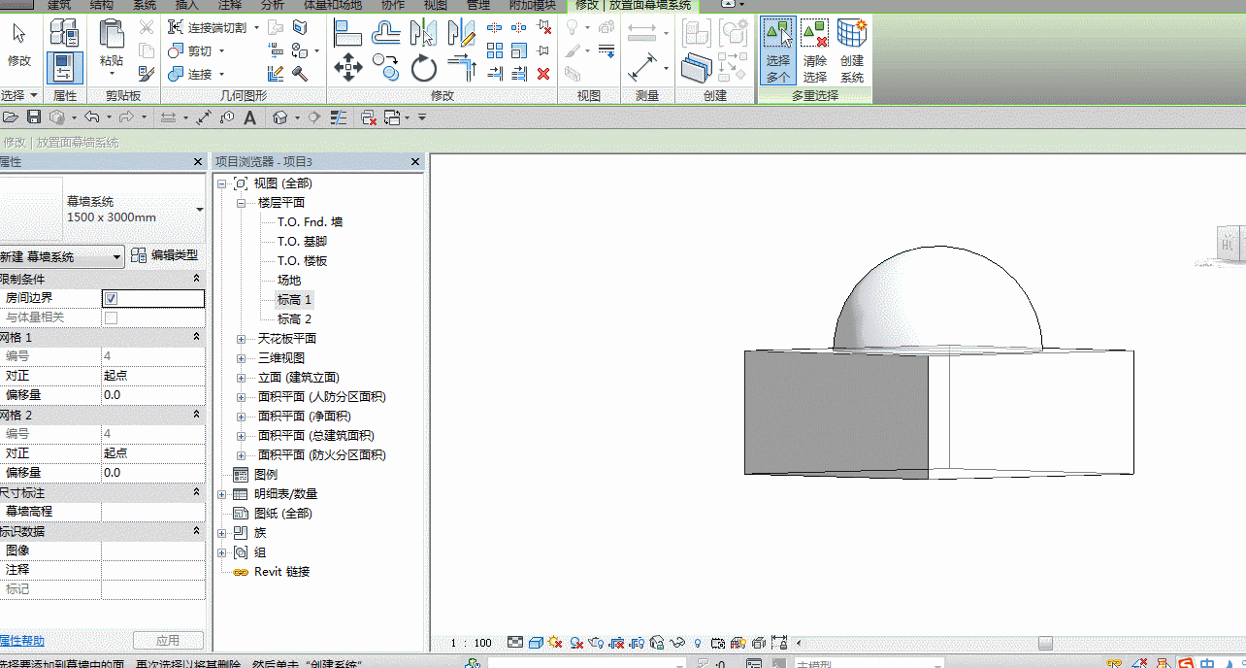Collapse the 限制条件 properties section
This screenshot has width=1246, height=668.
tap(197, 279)
